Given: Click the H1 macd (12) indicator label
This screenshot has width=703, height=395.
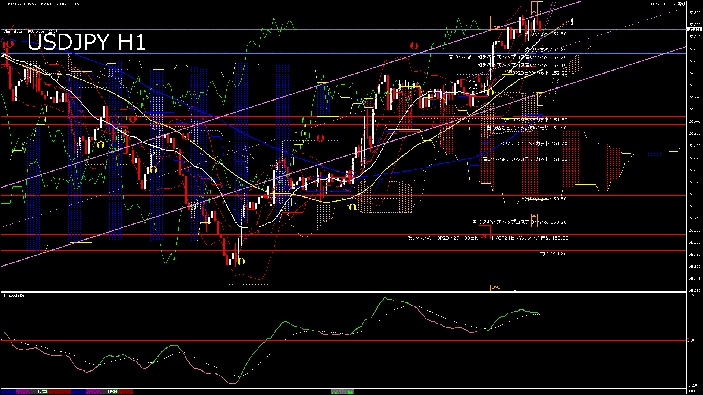Looking at the screenshot, I should pyautogui.click(x=13, y=296).
